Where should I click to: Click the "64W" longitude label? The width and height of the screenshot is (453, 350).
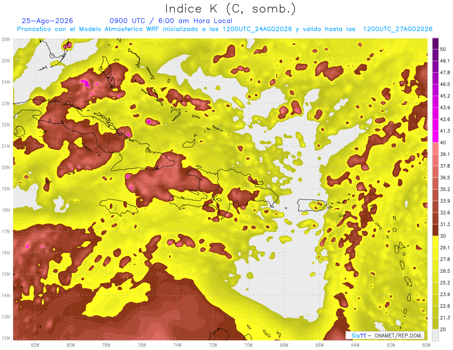point(355,345)
